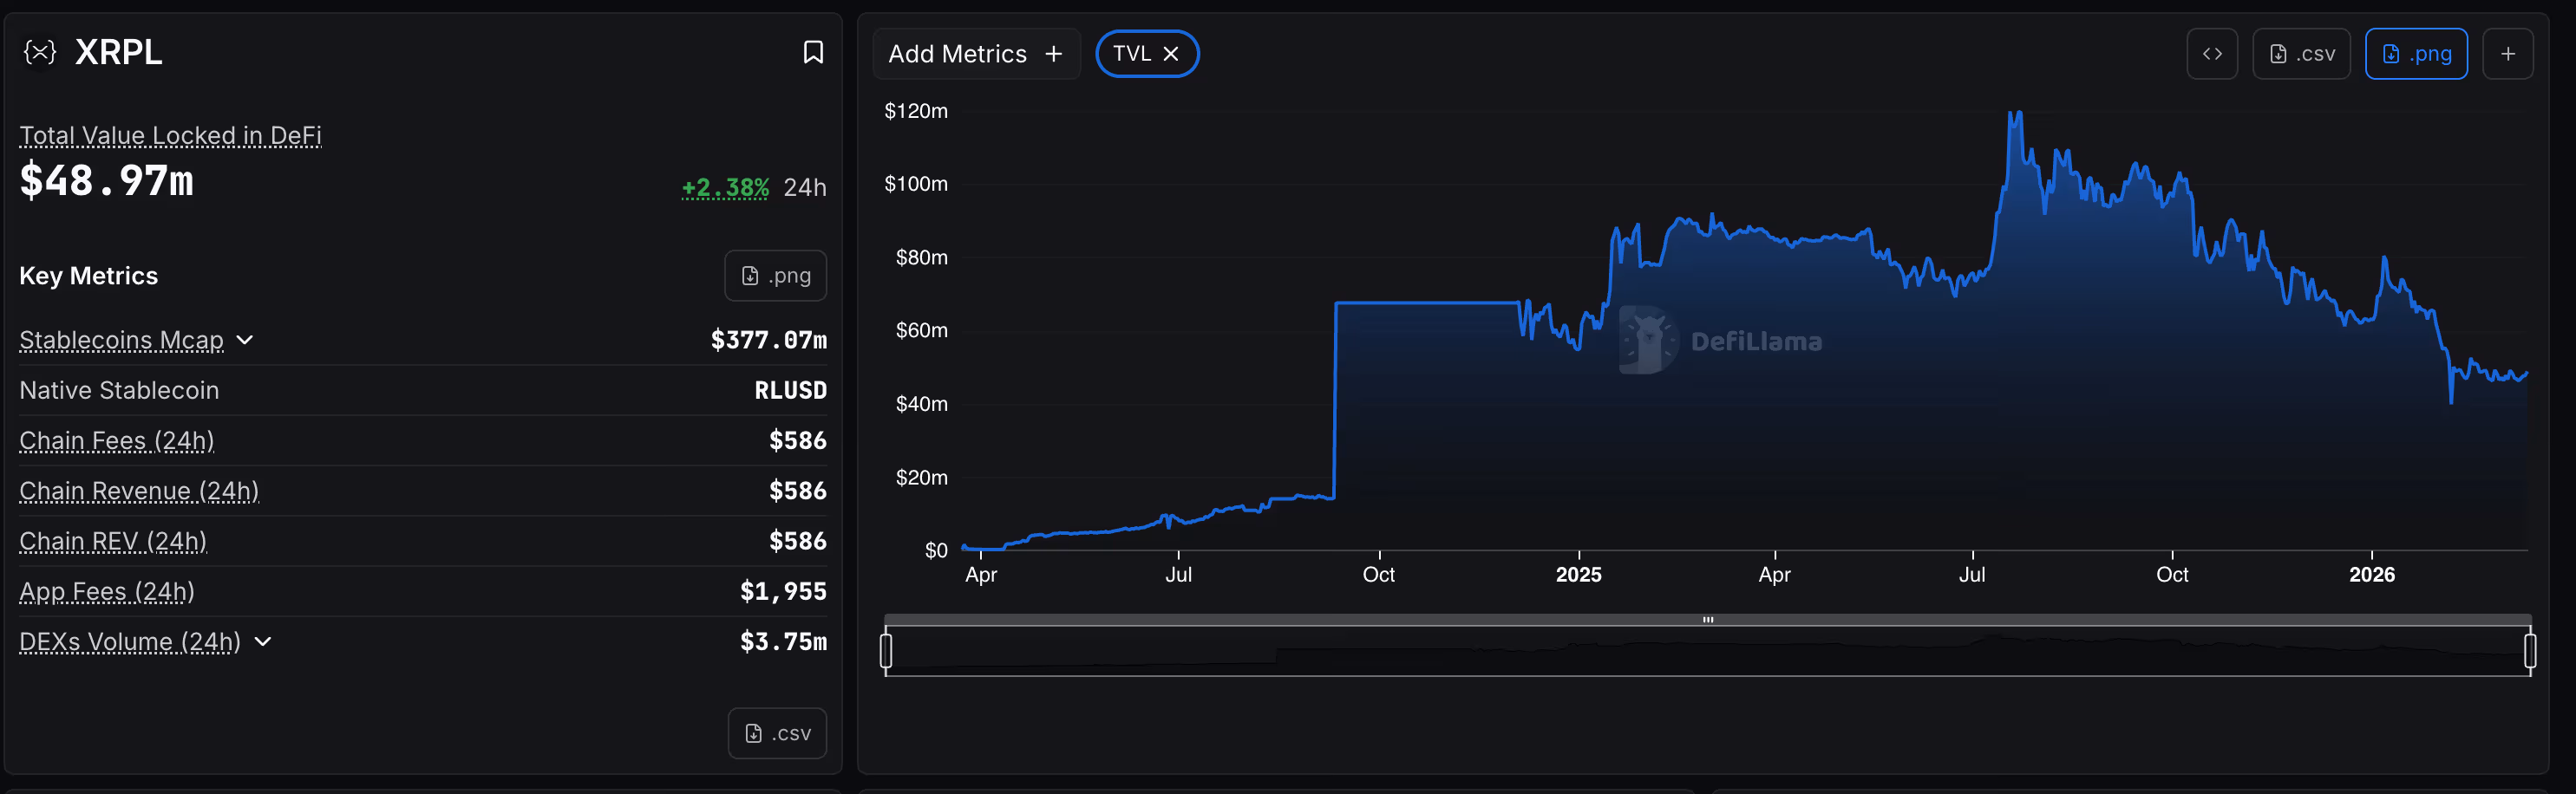This screenshot has width=2576, height=794.
Task: Click the App Fees (24h) label
Action: pos(107,592)
